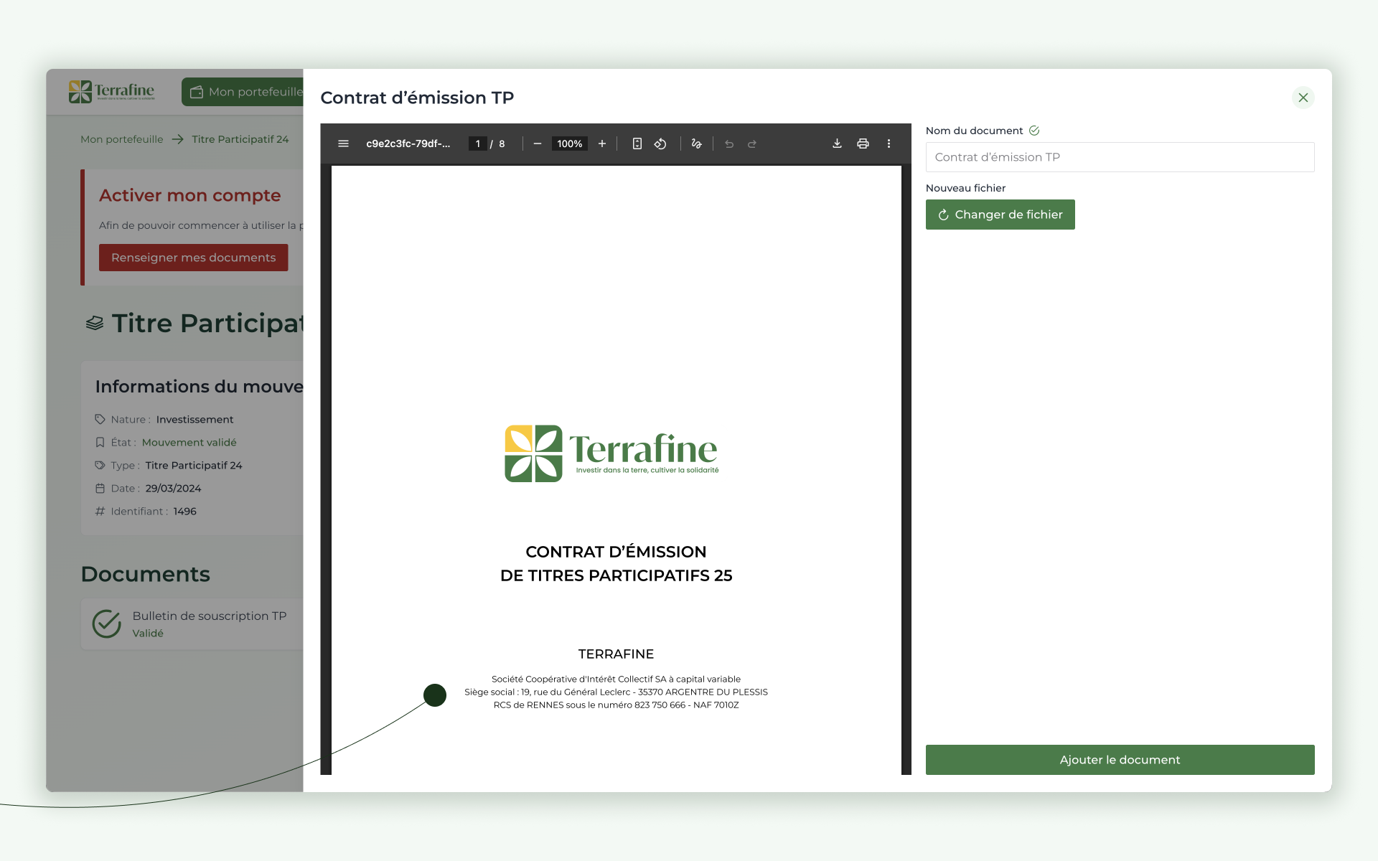Click the 100% zoom level box
This screenshot has height=861, width=1378.
click(x=569, y=143)
